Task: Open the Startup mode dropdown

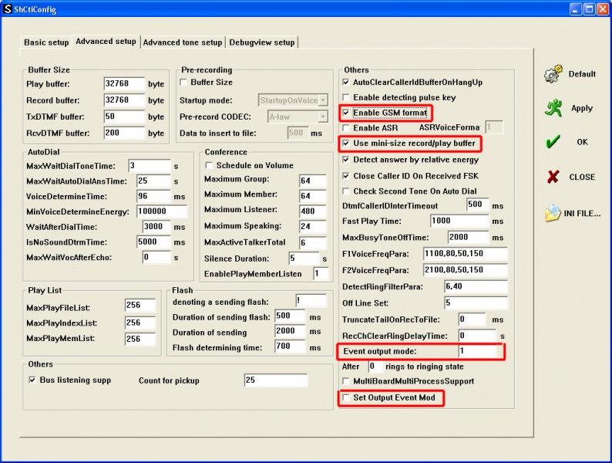Action: click(323, 100)
